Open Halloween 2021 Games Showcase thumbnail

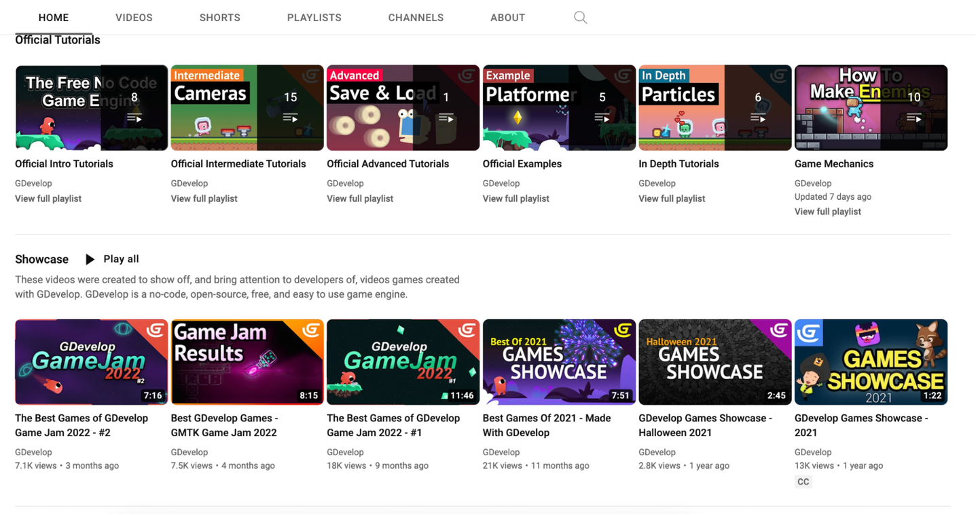pos(715,362)
